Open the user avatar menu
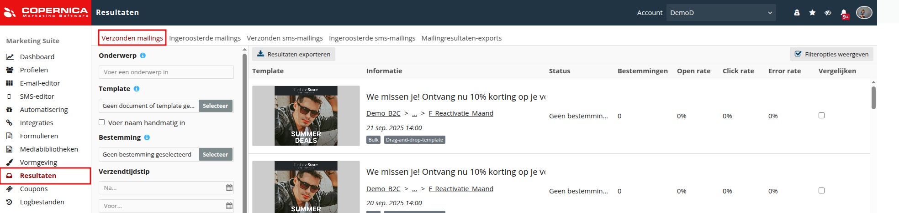The height and width of the screenshot is (213, 899). coord(864,13)
